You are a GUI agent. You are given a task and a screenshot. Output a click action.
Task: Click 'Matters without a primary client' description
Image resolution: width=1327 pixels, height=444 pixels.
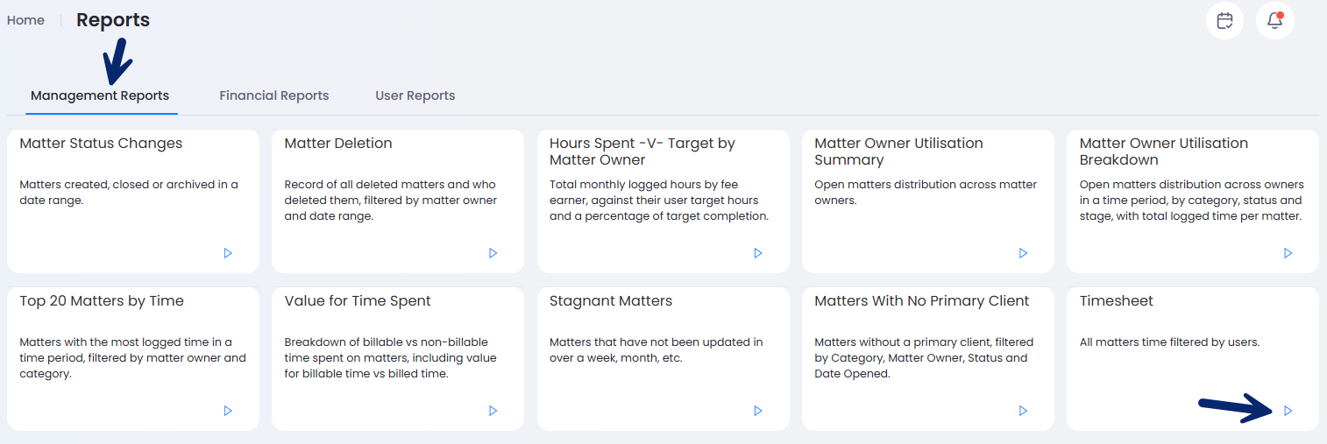924,358
